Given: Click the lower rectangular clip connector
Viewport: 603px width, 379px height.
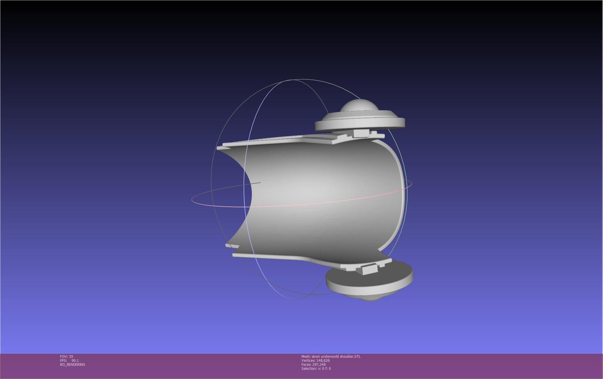Looking at the screenshot, I should [x=370, y=269].
